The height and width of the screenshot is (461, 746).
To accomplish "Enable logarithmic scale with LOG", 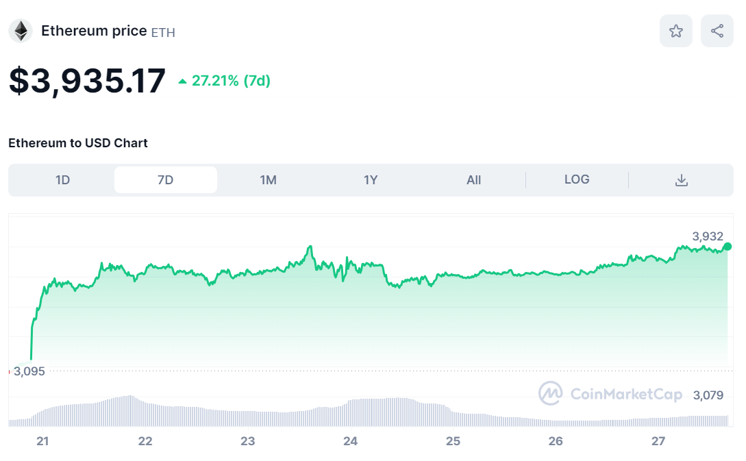I will (x=577, y=179).
